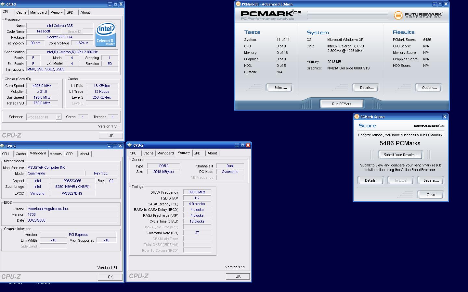Click the PCMark05 title bar icon

pyautogui.click(x=238, y=4)
